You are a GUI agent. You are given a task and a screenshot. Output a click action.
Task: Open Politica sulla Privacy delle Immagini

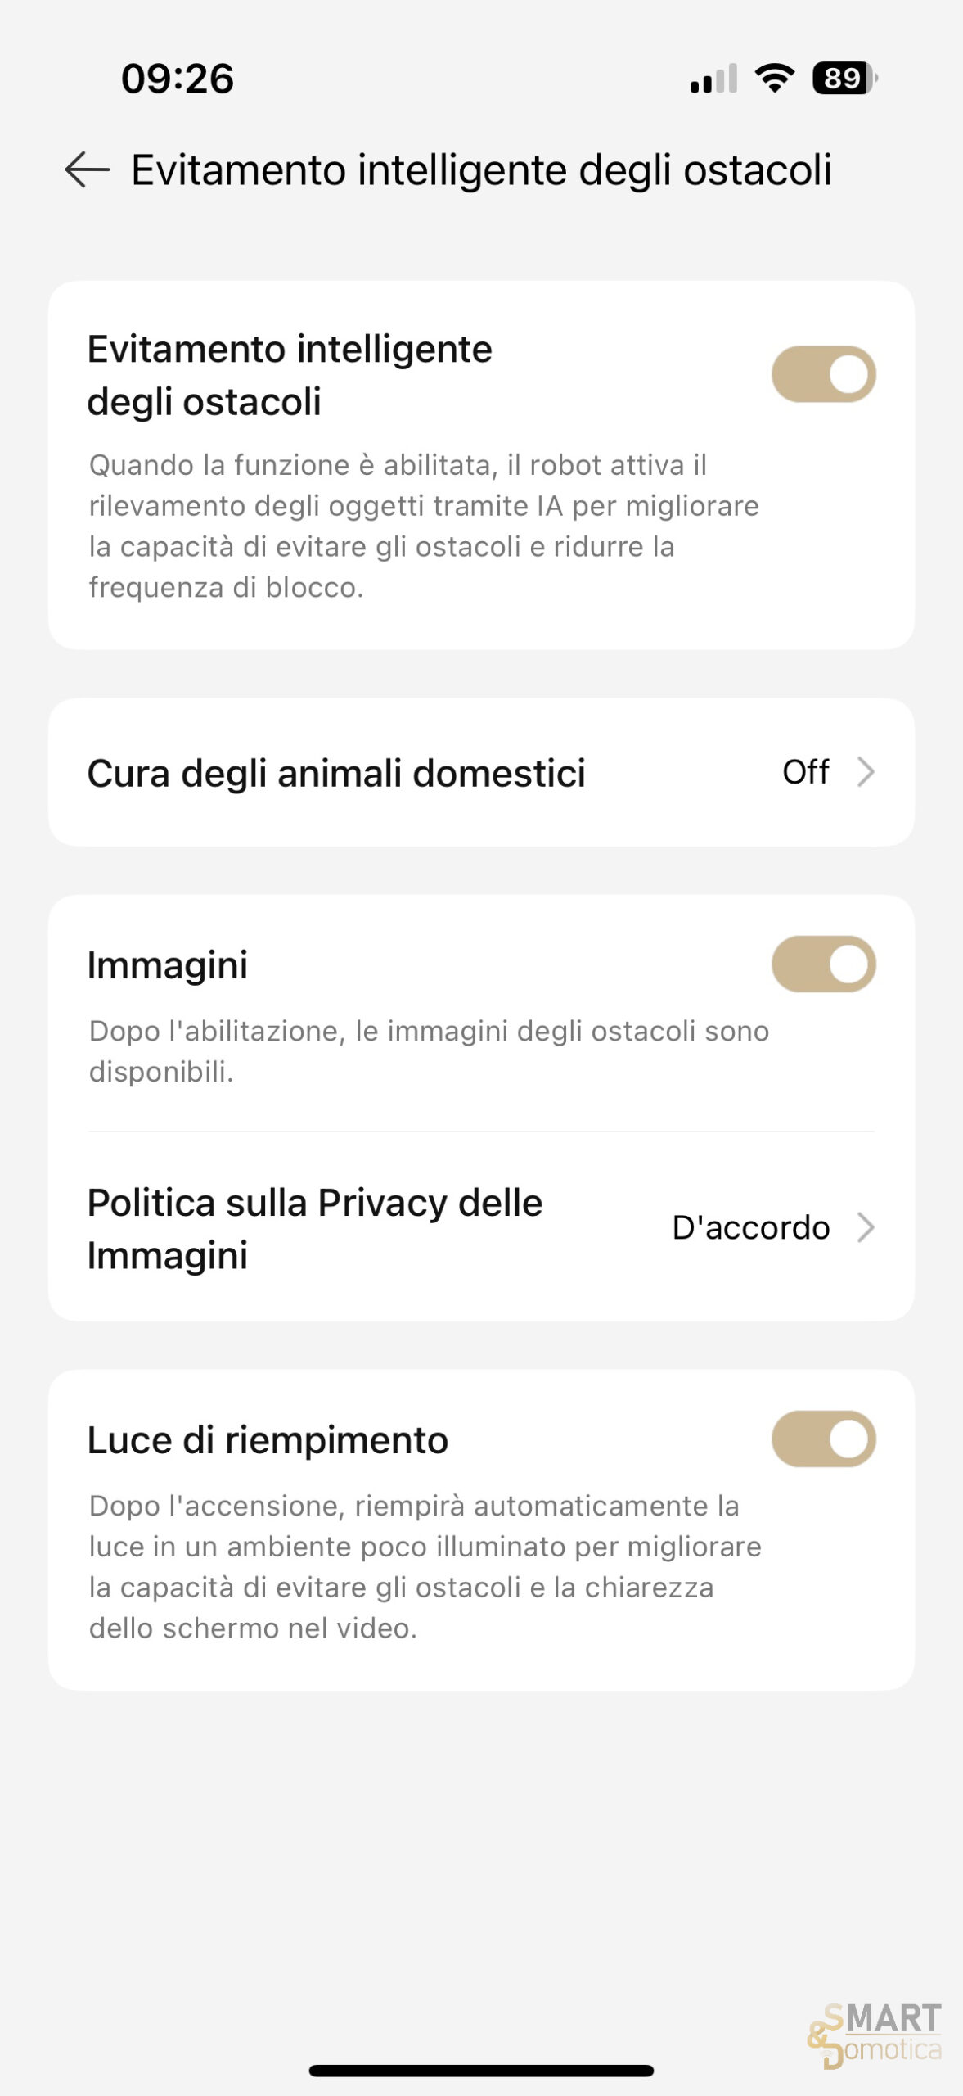coord(315,1229)
